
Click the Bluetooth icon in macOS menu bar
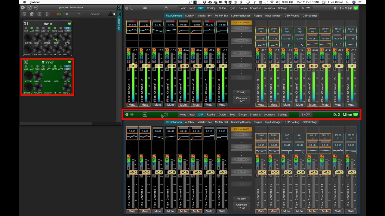[254, 2]
